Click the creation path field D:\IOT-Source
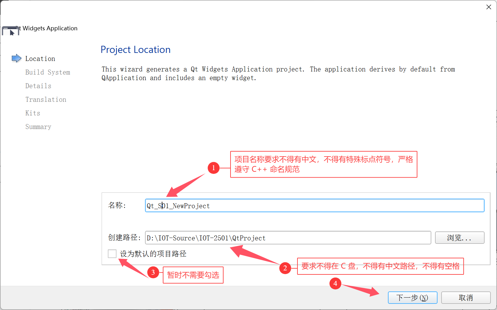This screenshot has height=310, width=497. point(288,238)
